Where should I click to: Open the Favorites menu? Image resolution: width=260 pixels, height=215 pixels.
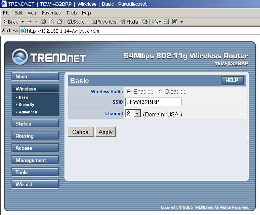[51, 13]
